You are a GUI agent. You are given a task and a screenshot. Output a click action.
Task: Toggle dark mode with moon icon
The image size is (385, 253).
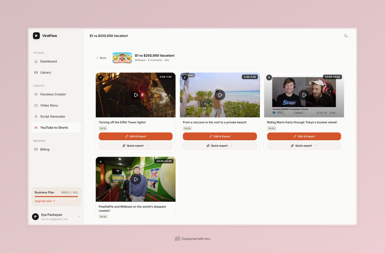tap(346, 36)
